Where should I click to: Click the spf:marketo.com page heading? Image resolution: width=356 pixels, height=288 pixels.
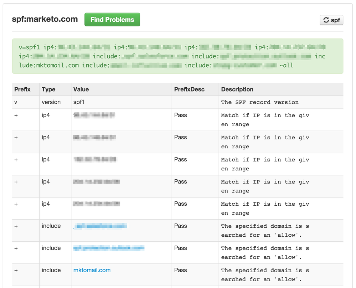tap(45, 19)
